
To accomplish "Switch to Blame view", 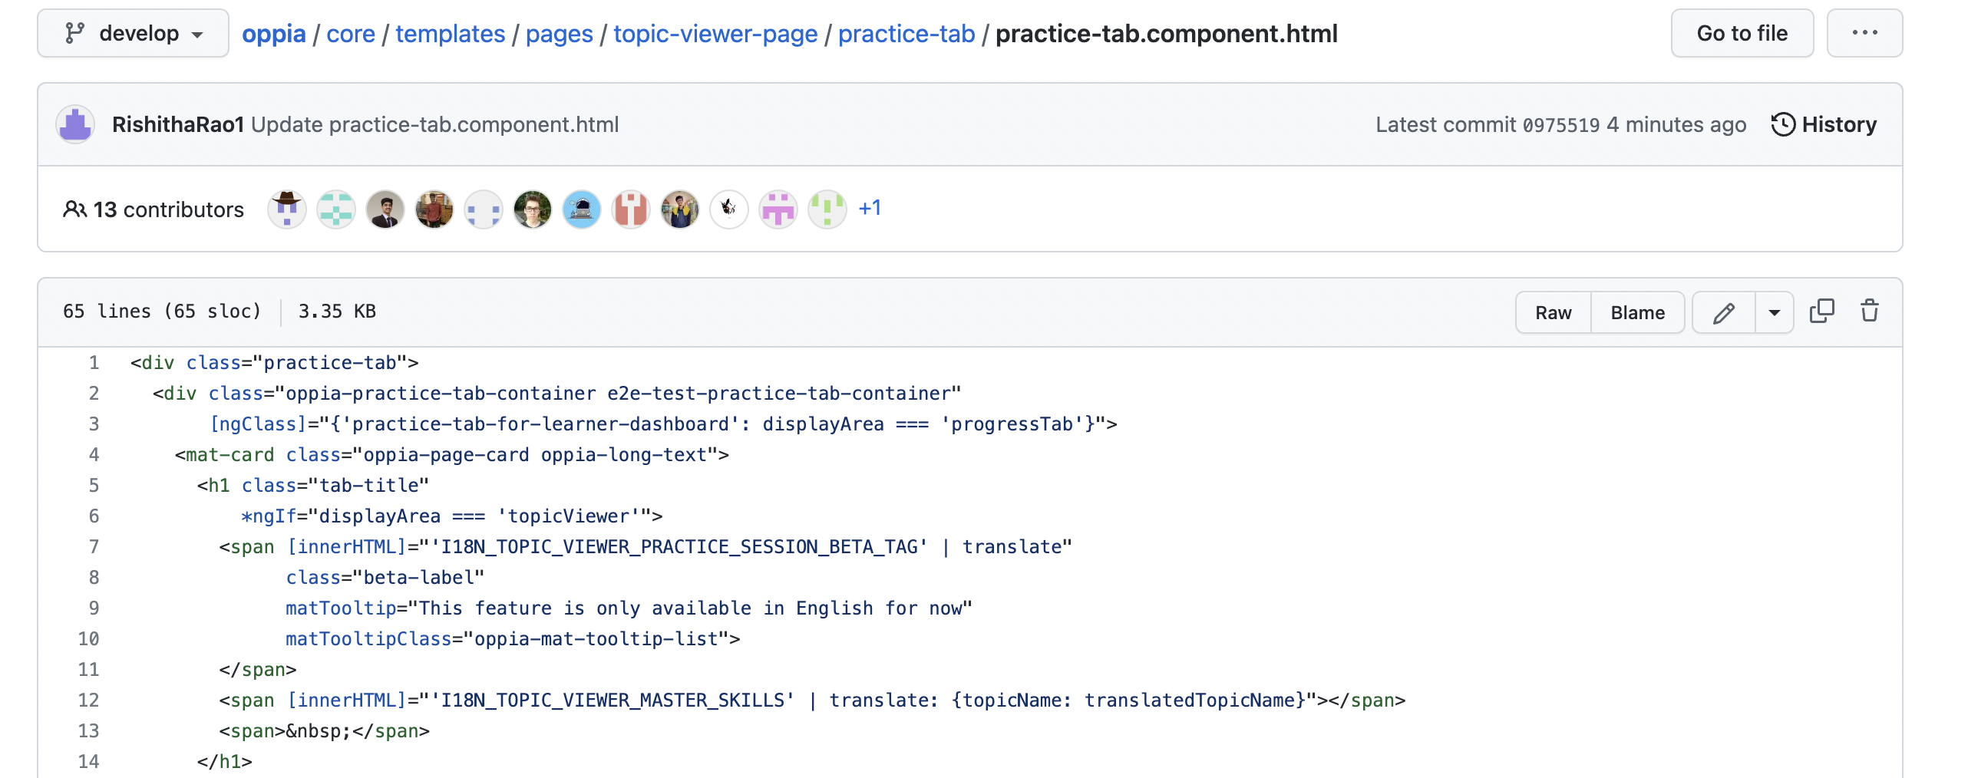I will pos(1637,312).
